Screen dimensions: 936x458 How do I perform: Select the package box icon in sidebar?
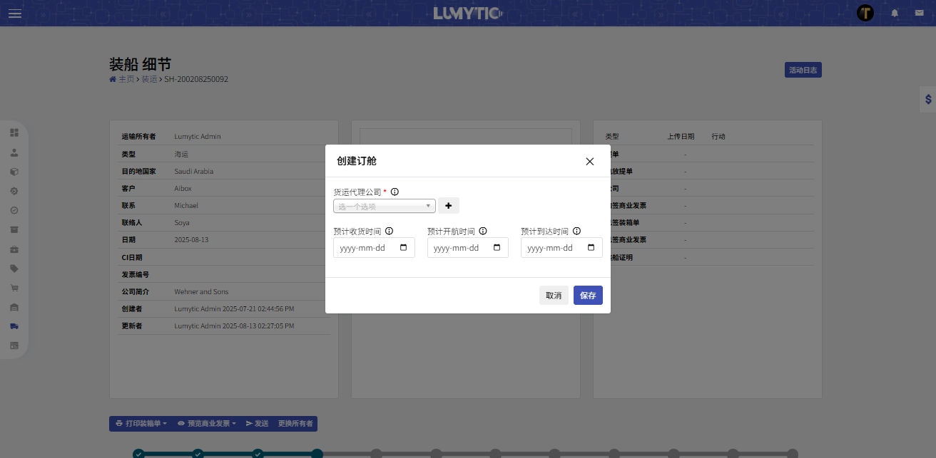tap(14, 172)
